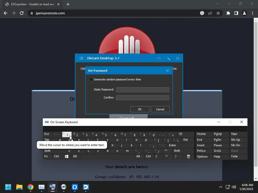Image resolution: width=258 pixels, height=193 pixels.
Task: Open Distant Desktop hamburger menu
Action: [x=81, y=58]
